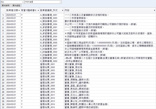Open the 1101 台泥 company dropdown
Image resolution: width=156 pixels, height=109 pixels.
[x=60, y=2]
